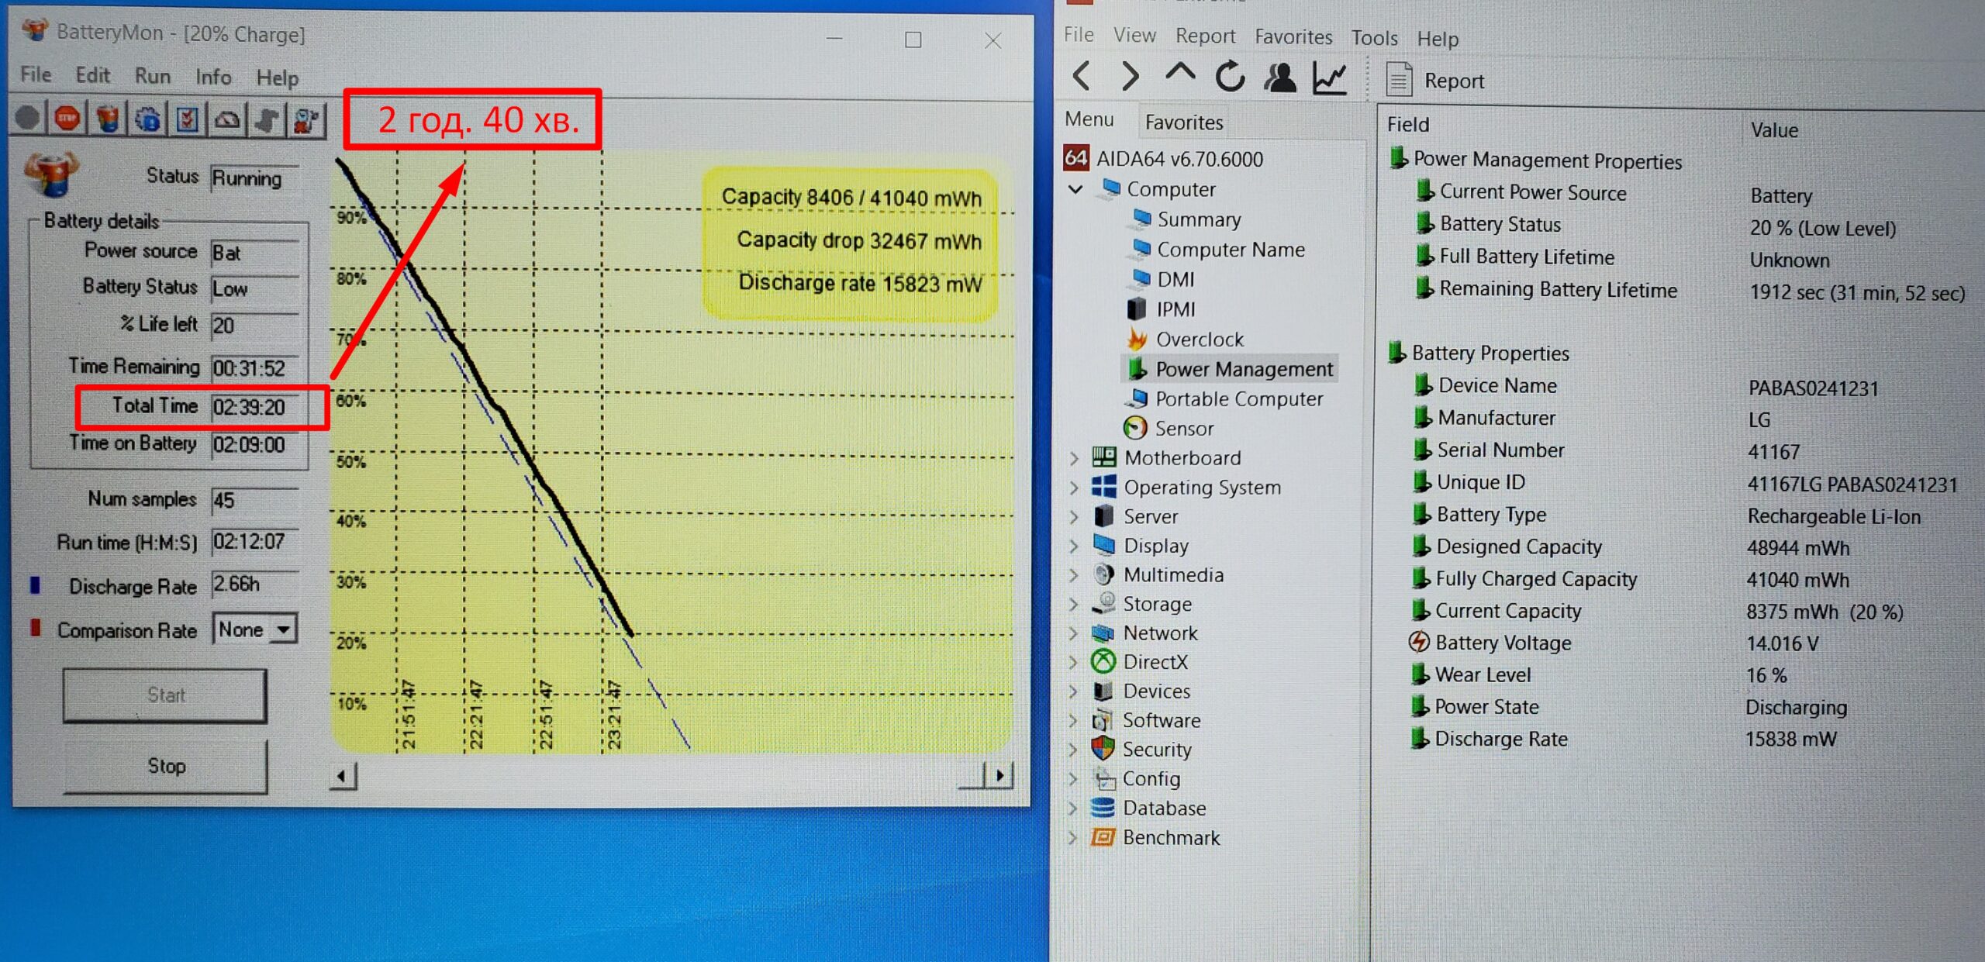This screenshot has width=1985, height=962.
Task: Collapse the Computer tree node
Action: 1075,189
